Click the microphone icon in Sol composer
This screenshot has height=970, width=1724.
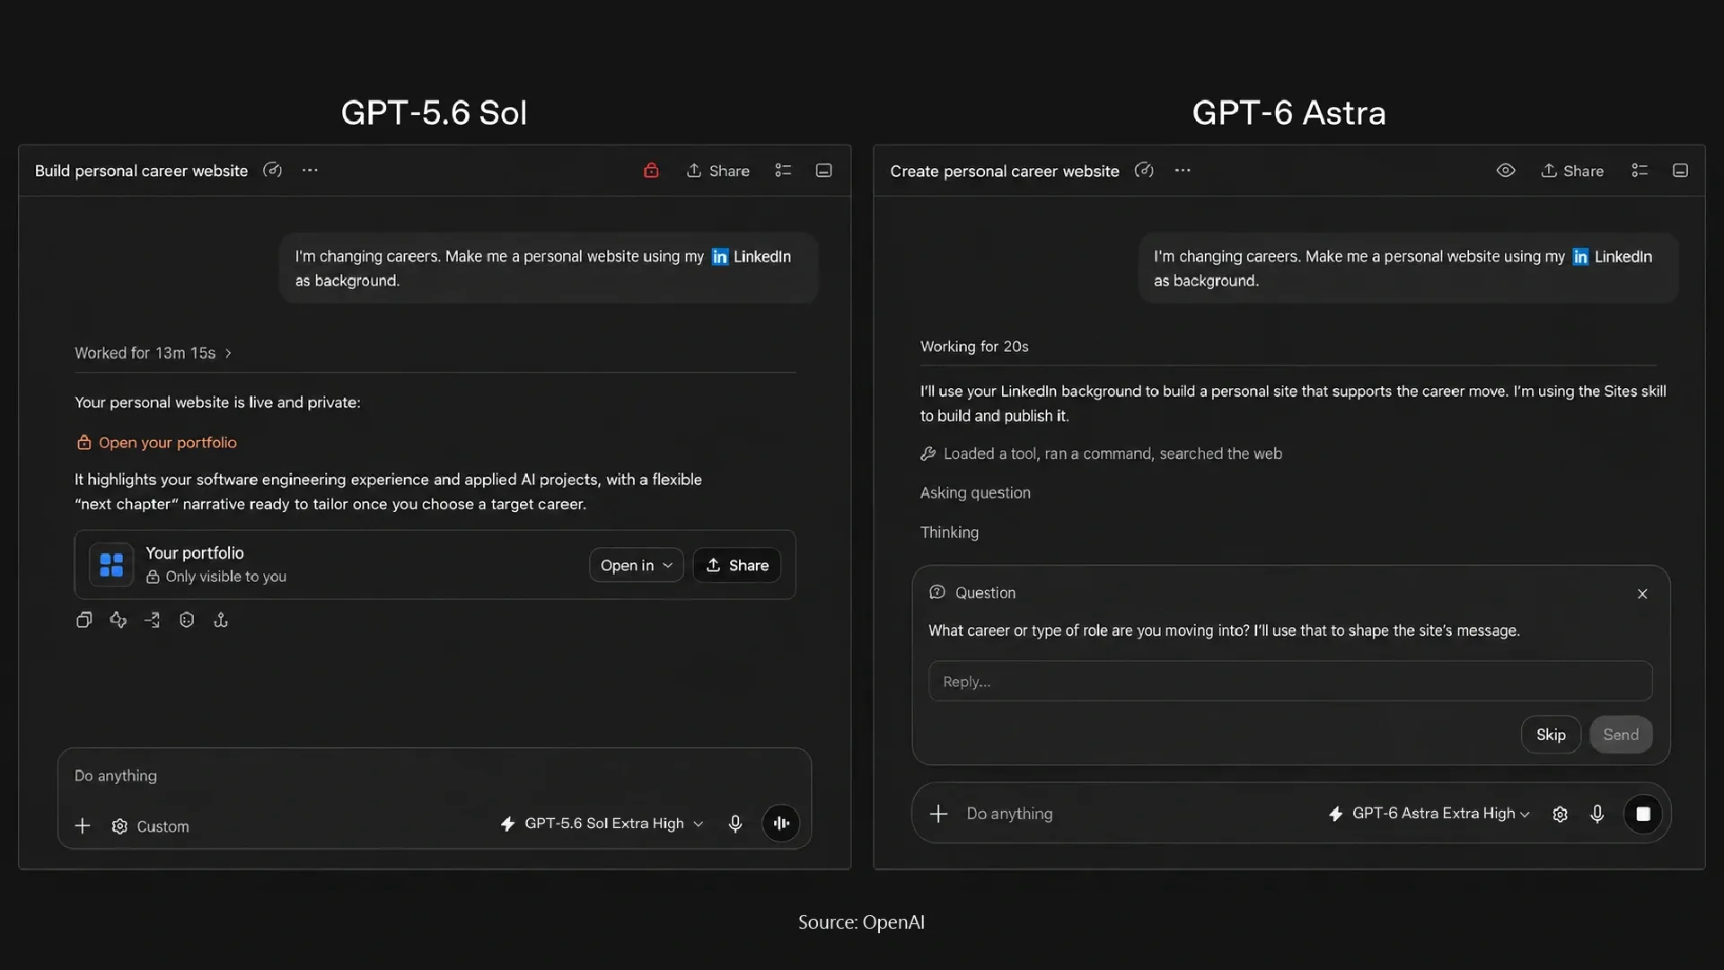tap(735, 824)
